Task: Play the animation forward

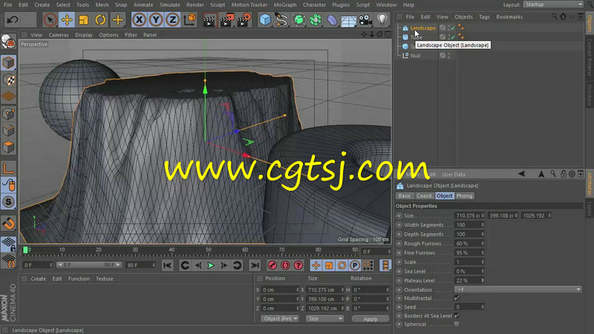Action: pos(211,266)
